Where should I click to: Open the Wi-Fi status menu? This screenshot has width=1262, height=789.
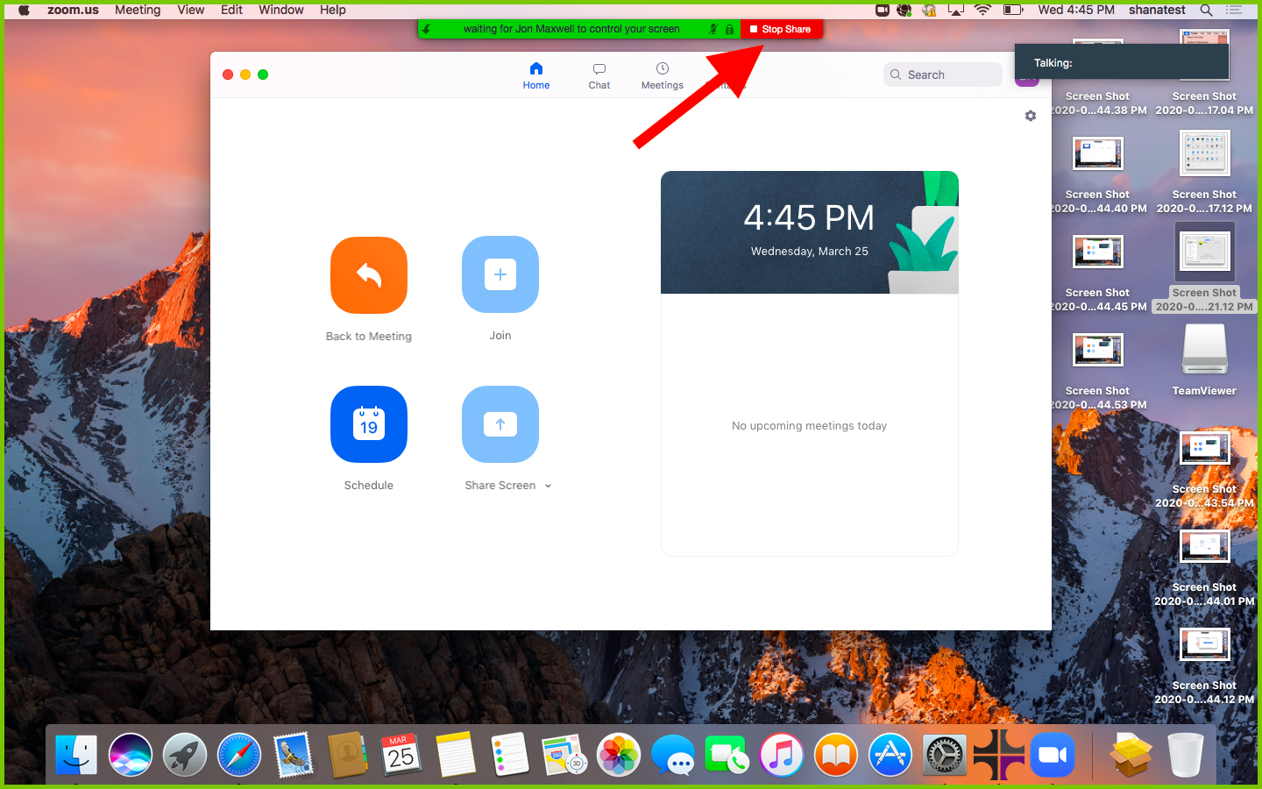click(x=982, y=10)
